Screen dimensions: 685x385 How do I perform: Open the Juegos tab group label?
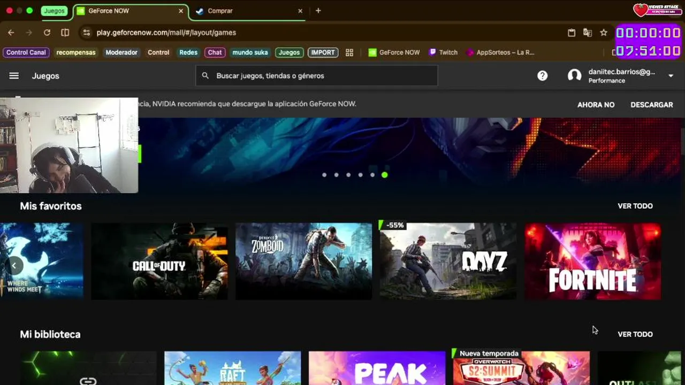pos(54,11)
